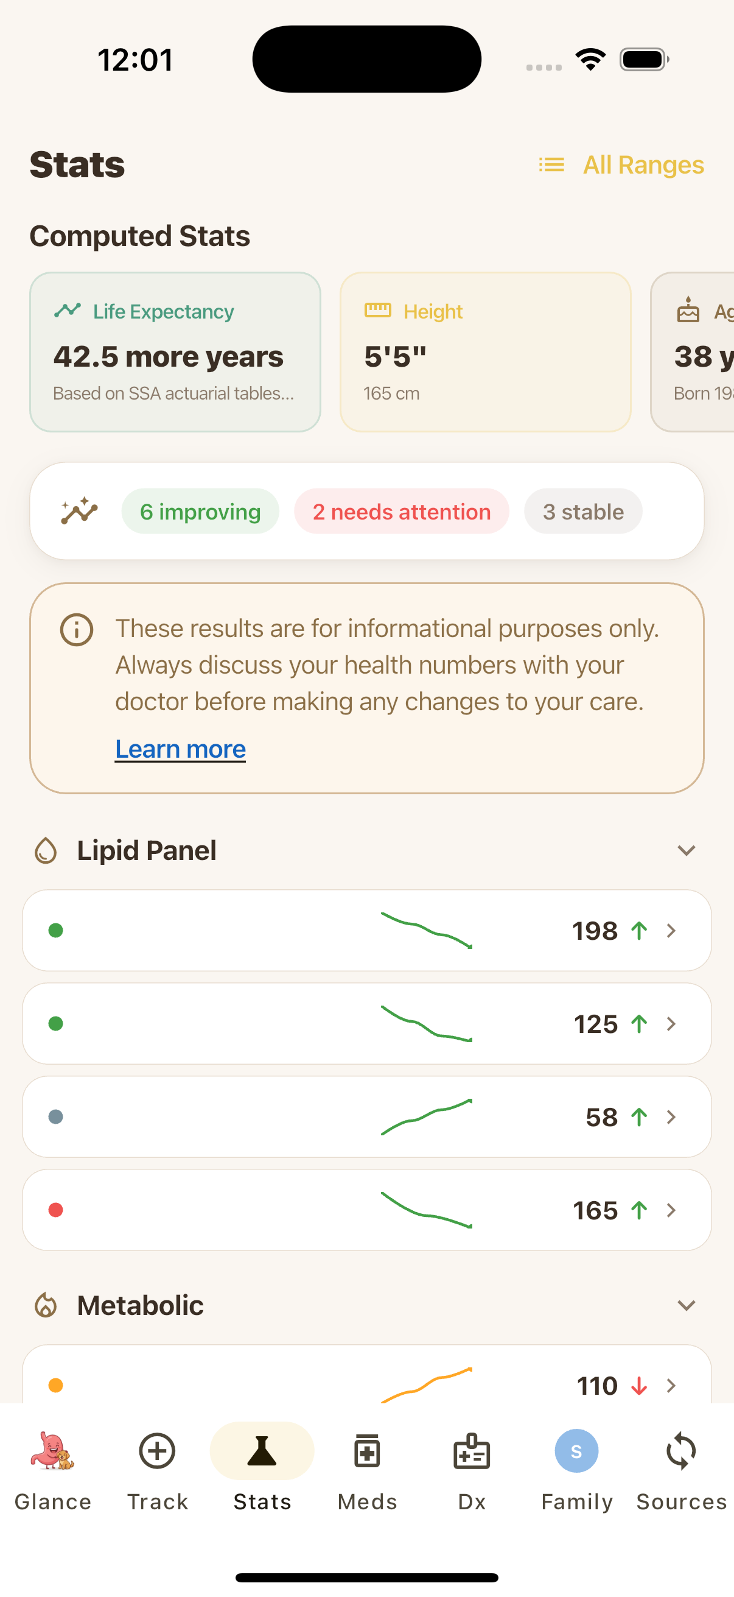The image size is (734, 1597).
Task: Click the Stats flask icon
Action: pos(261,1451)
